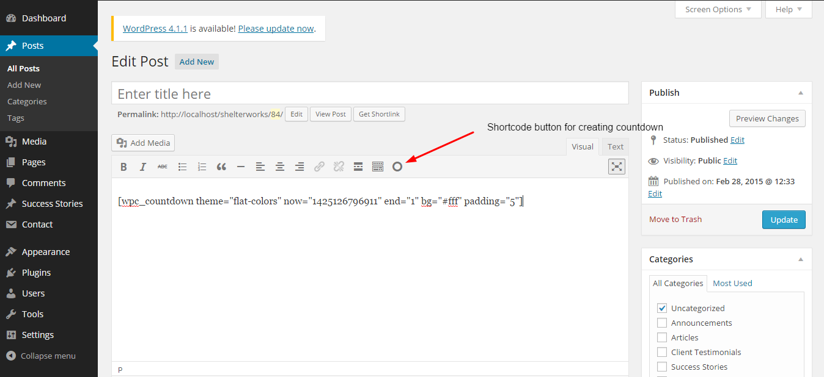Screen dimensions: 824x377
Task: Click the permalink Edit button
Action: tap(296, 114)
